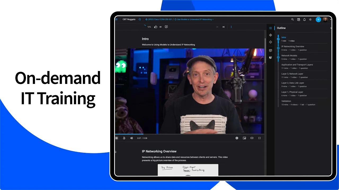Open the calendar schedule icon

point(298,20)
